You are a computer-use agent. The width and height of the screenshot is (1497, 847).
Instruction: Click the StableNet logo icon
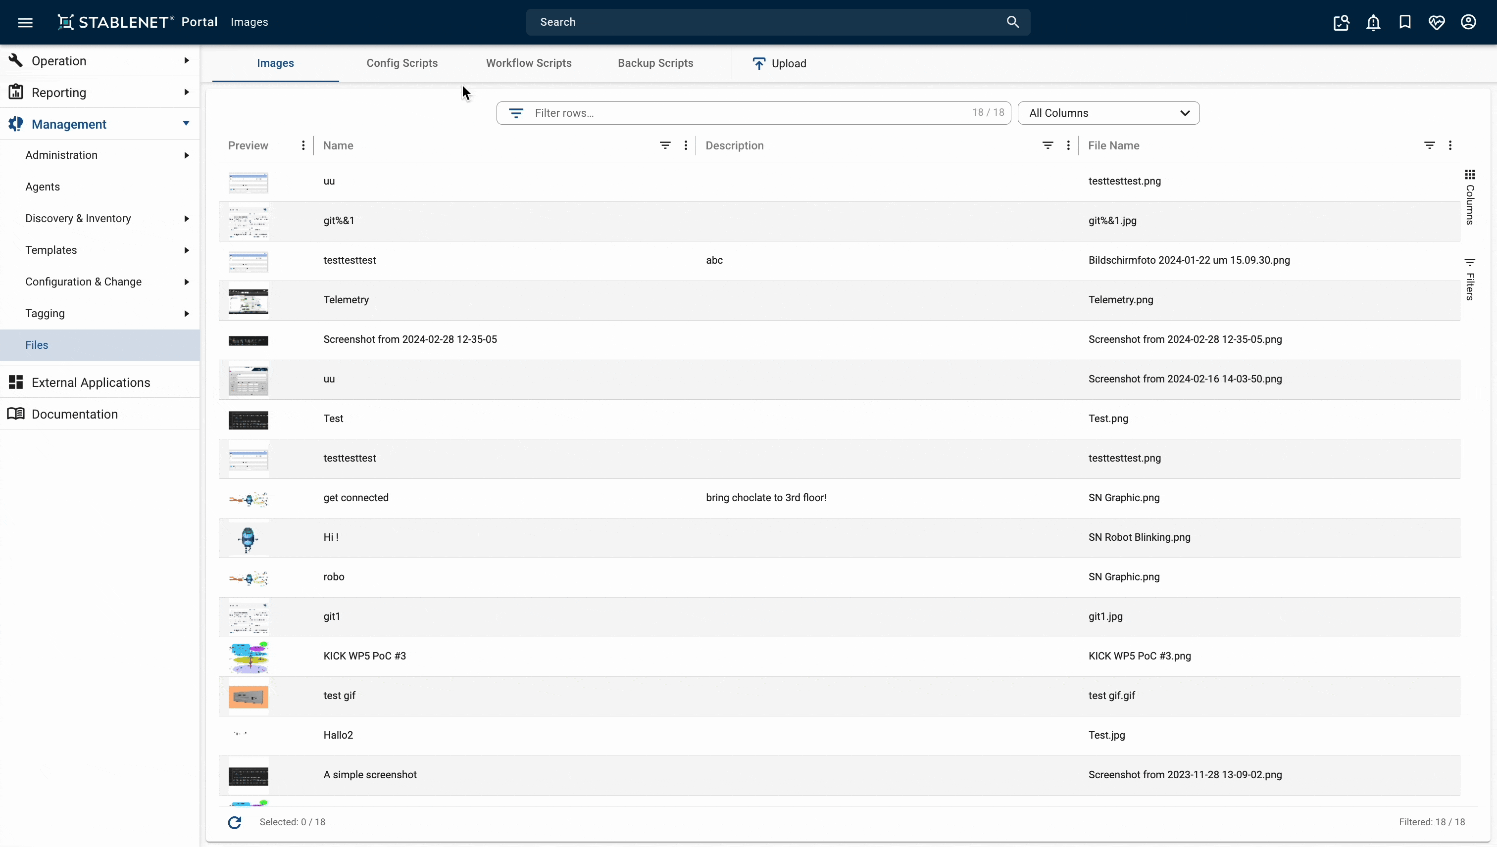(x=65, y=22)
